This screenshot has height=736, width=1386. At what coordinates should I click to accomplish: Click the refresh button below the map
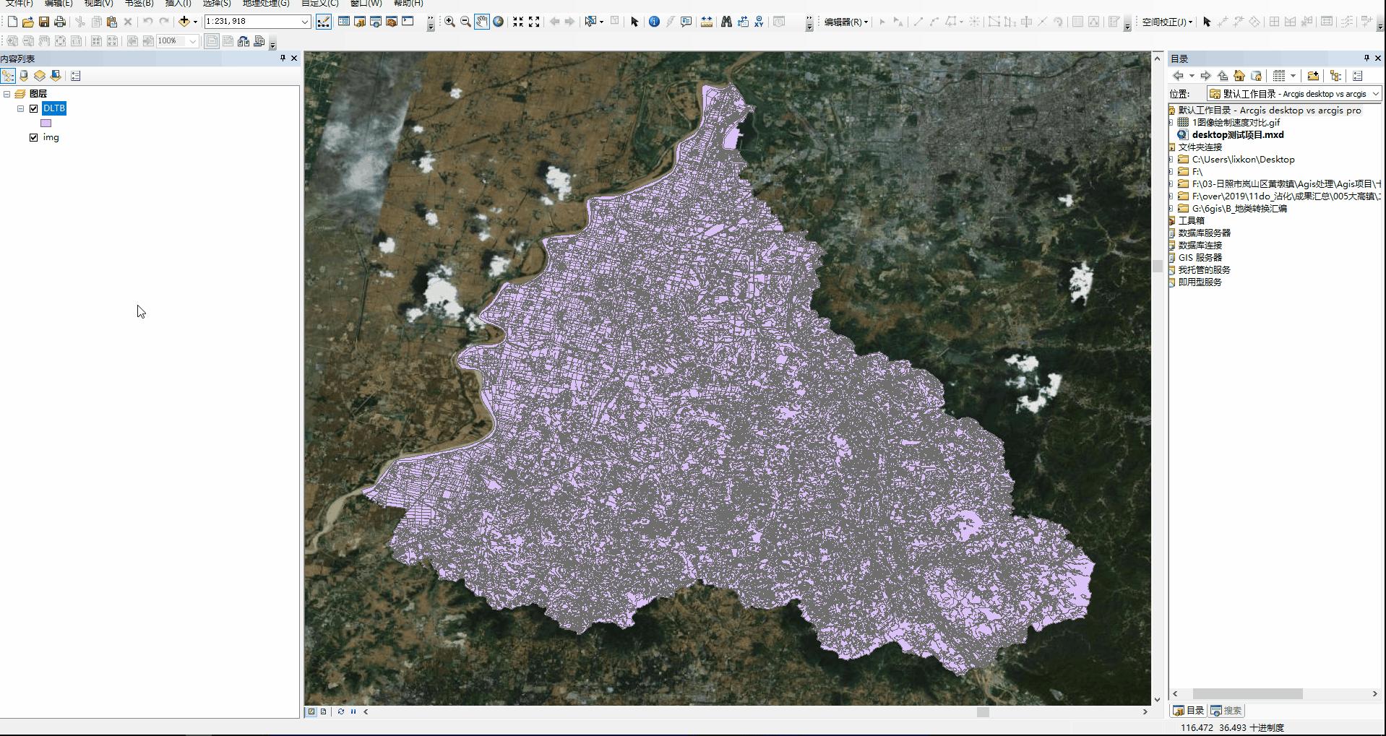pos(341,711)
